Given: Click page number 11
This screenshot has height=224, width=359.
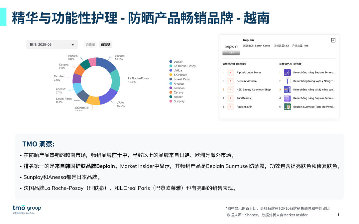Looking at the screenshot, I should coord(337,215).
